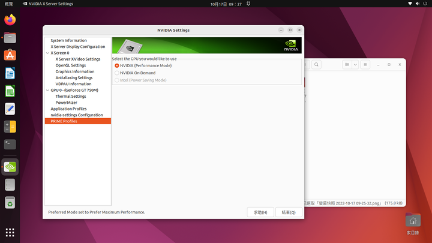Open X Server XVideo Settings
This screenshot has height=243, width=432.
point(78,59)
